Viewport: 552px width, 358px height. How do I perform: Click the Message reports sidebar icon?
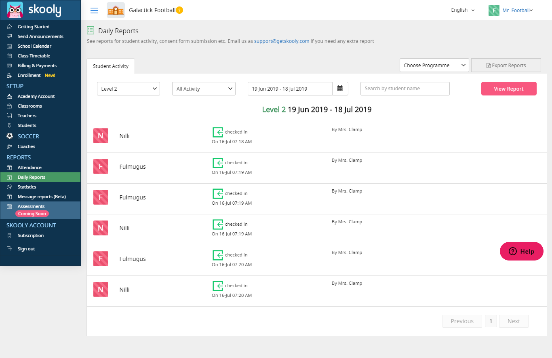[9, 197]
